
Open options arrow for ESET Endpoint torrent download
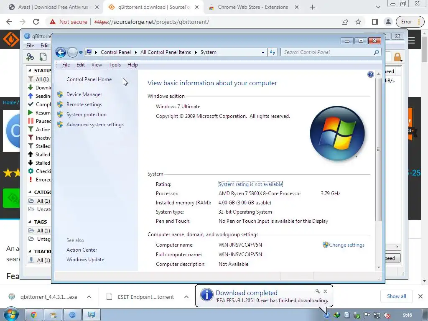point(186,297)
